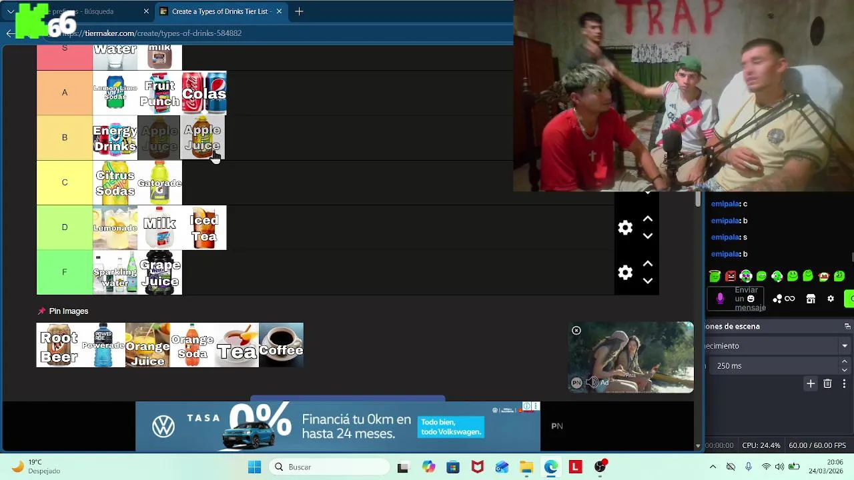Open the chat shop icon

811,299
